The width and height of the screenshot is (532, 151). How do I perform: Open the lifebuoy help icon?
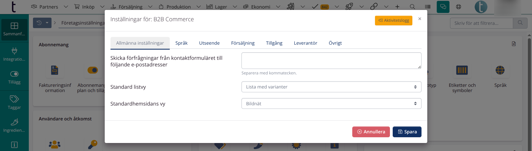point(459,7)
